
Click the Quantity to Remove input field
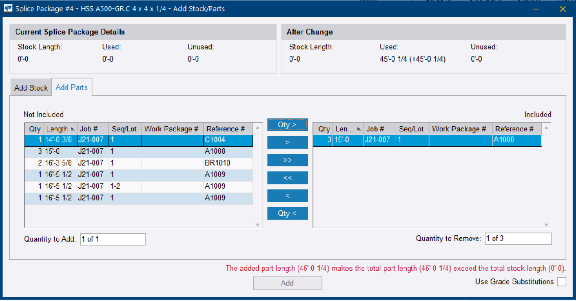[x=518, y=238]
